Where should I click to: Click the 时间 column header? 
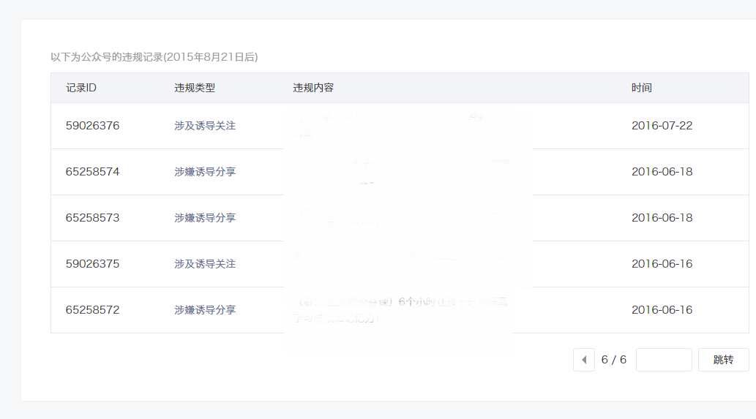pos(642,88)
